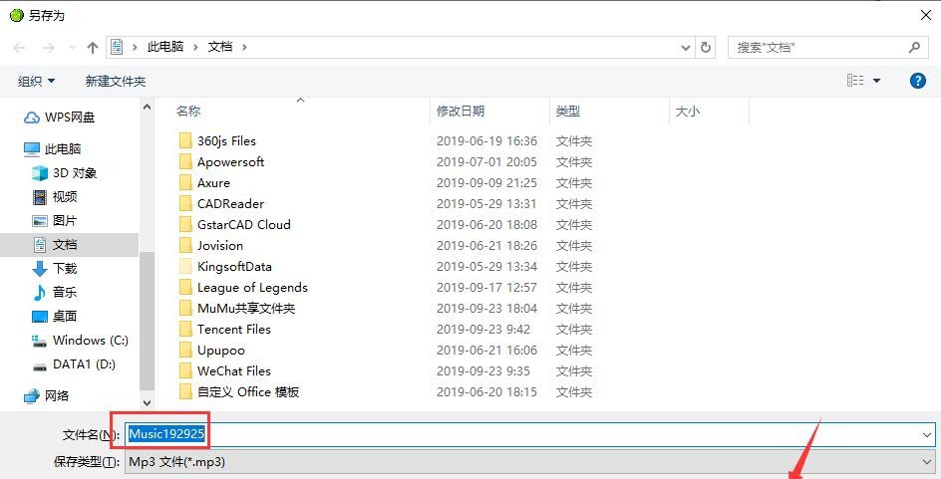Expand the 文件名 dropdown arrow
941x479 pixels.
pos(927,434)
